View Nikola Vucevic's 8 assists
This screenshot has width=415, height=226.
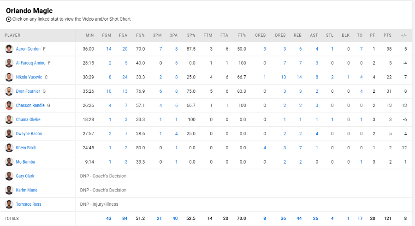coord(317,77)
